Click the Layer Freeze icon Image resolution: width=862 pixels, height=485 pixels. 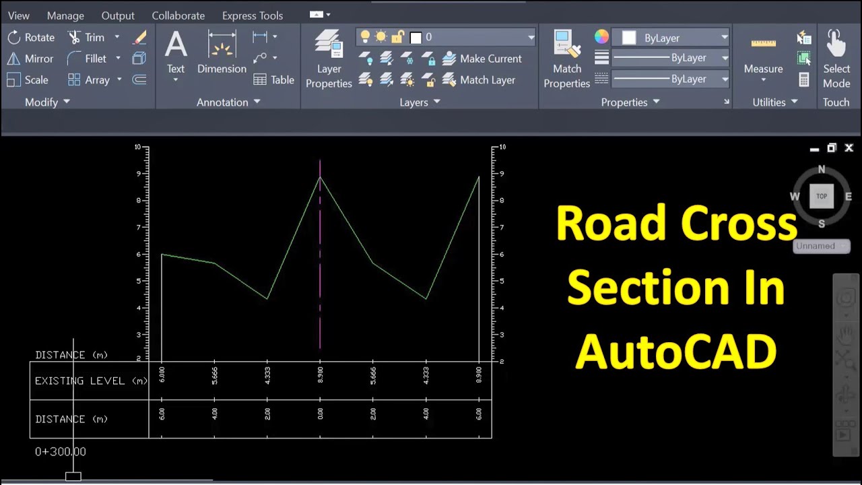pyautogui.click(x=407, y=59)
